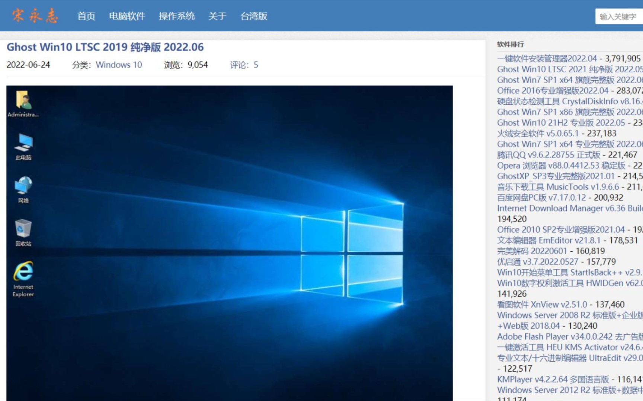Open 硬盘状态检测工具 CrystalDiskInfo link
643x401 pixels.
pos(570,102)
